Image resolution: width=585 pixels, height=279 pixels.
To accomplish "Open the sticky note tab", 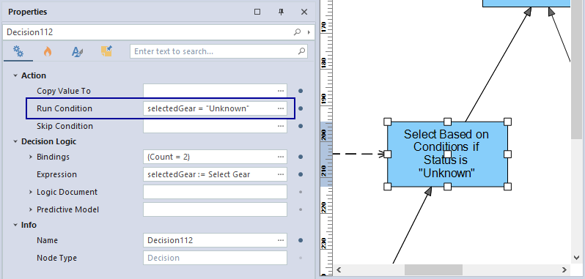I will coord(106,51).
